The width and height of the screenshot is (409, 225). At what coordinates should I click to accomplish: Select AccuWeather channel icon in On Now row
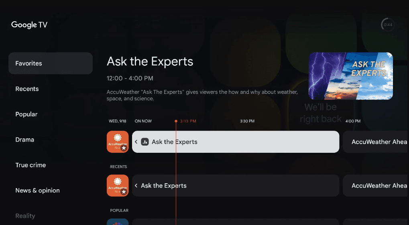(118, 142)
